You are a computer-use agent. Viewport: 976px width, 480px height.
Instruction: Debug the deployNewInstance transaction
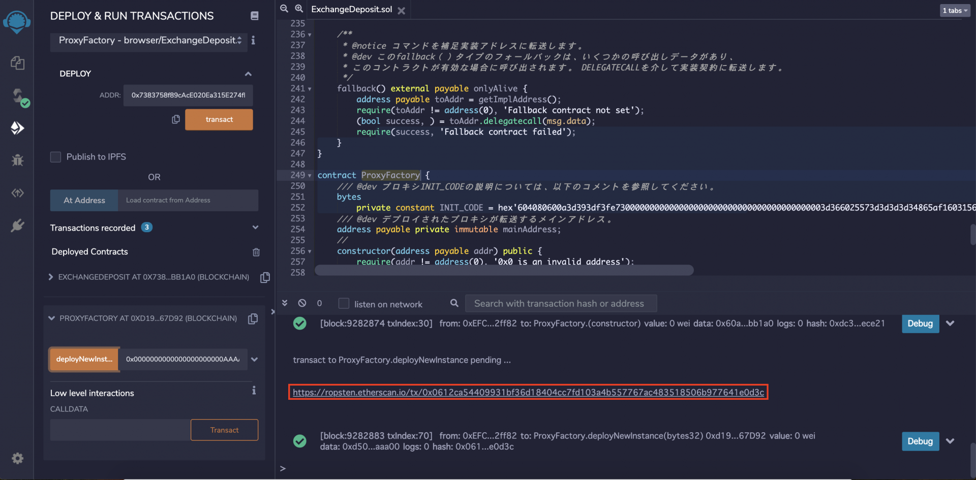pyautogui.click(x=920, y=441)
